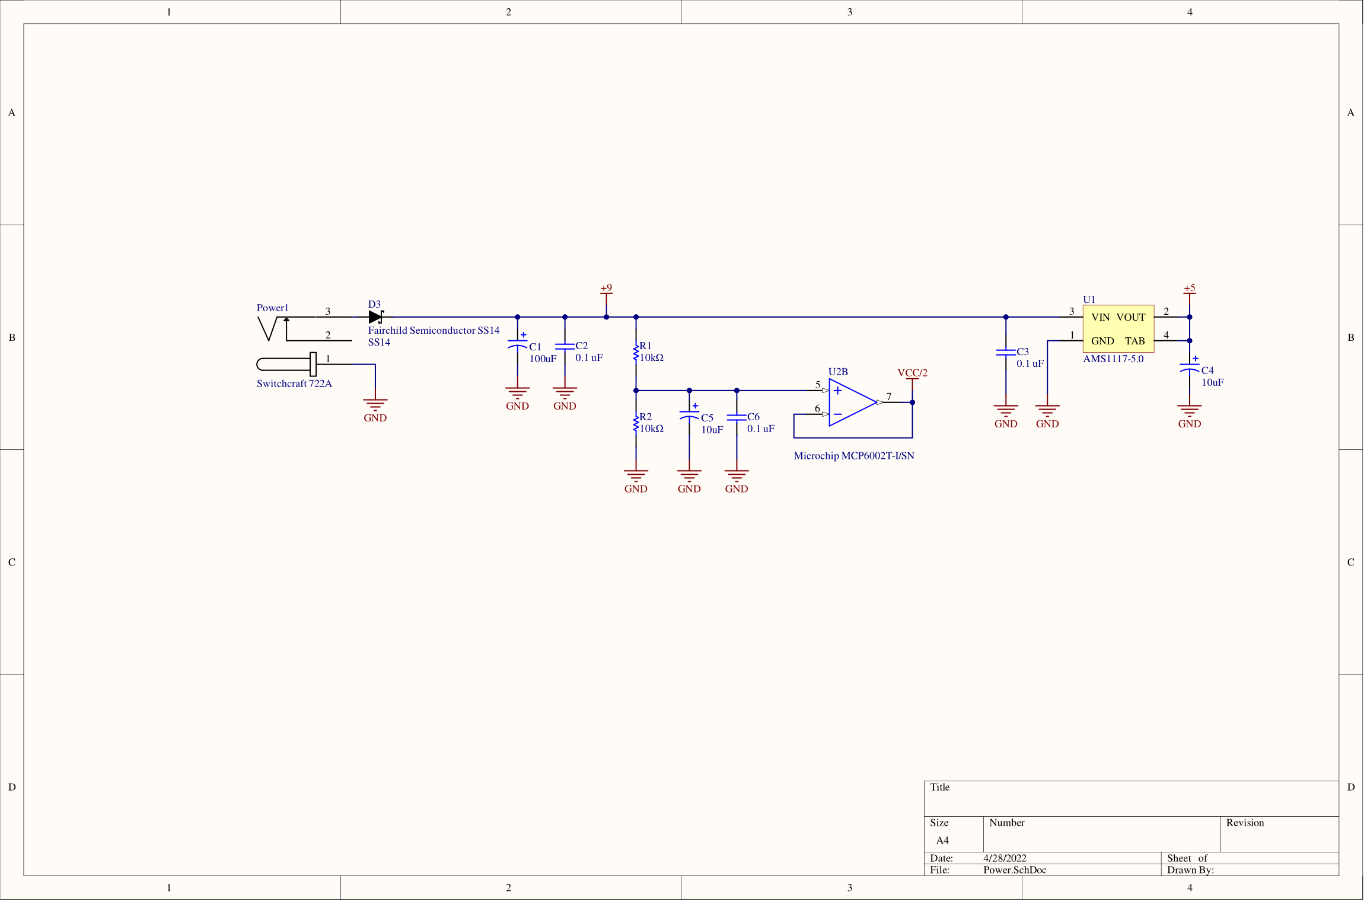
Task: Select the "Sheet of" field
Action: point(1250,858)
